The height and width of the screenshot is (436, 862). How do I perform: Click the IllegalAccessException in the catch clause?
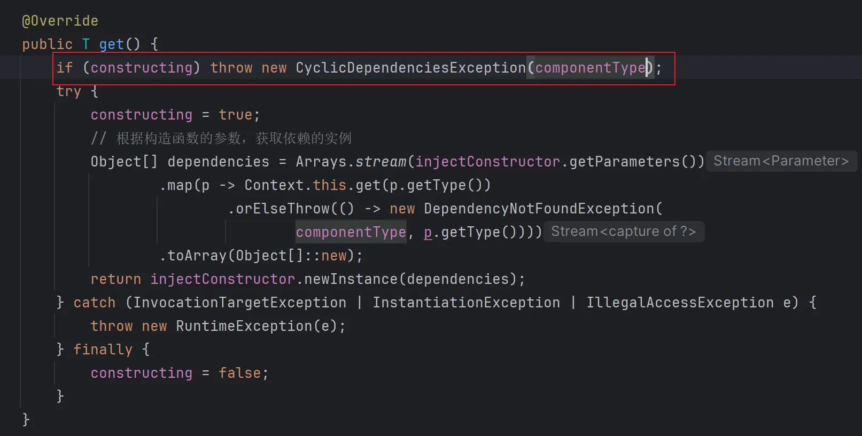[680, 303]
